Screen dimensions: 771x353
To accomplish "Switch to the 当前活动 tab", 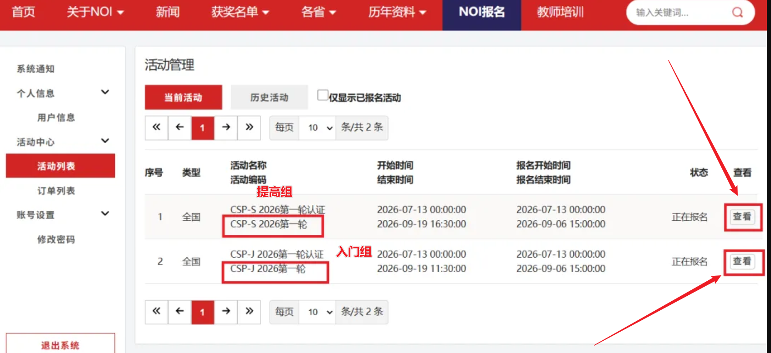I will pos(184,97).
